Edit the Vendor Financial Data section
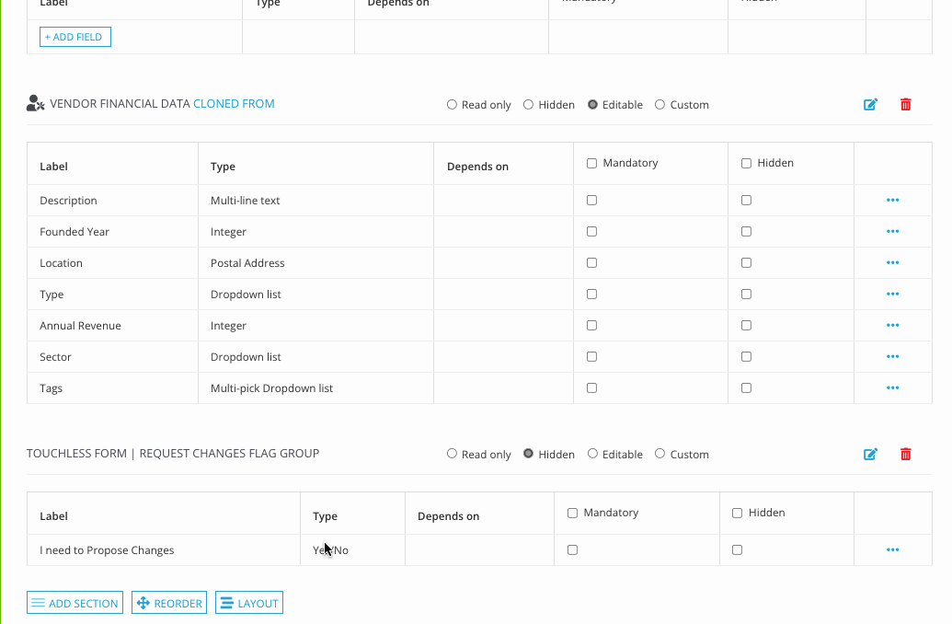 coord(870,104)
